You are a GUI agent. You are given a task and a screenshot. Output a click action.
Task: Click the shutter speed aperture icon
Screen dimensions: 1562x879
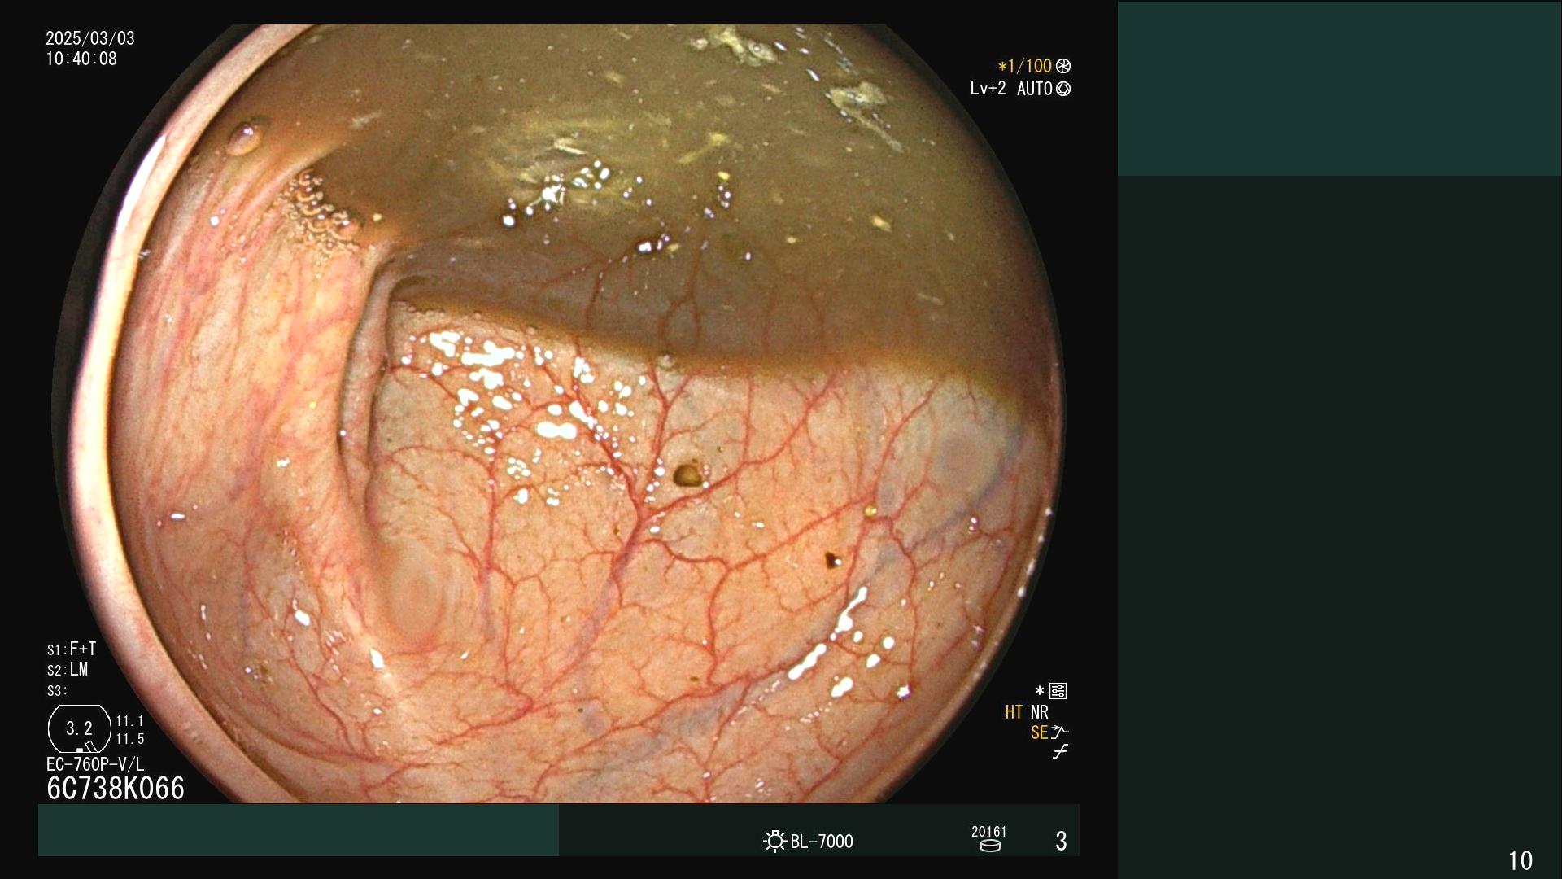(1063, 66)
